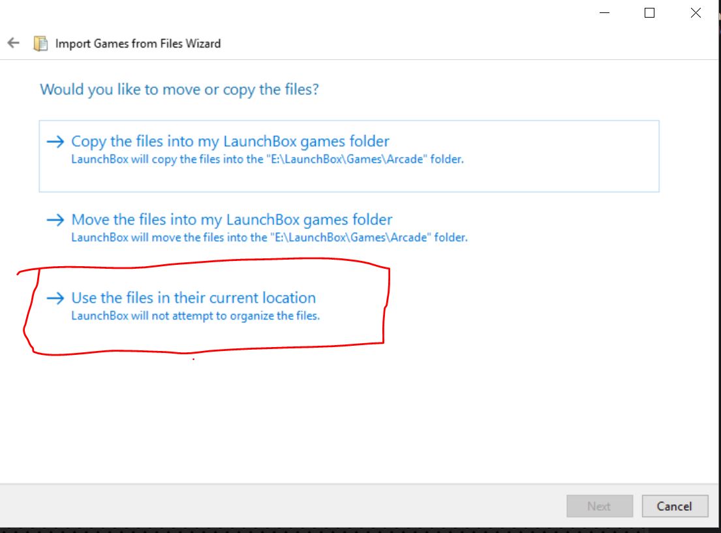This screenshot has height=533, width=721.
Task: Close the wizard window with the X
Action: coord(696,13)
